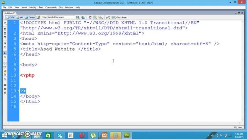Open the View Options dropdown icon
Image resolution: width=247 pixels, height=139 pixels.
(x=95, y=17)
